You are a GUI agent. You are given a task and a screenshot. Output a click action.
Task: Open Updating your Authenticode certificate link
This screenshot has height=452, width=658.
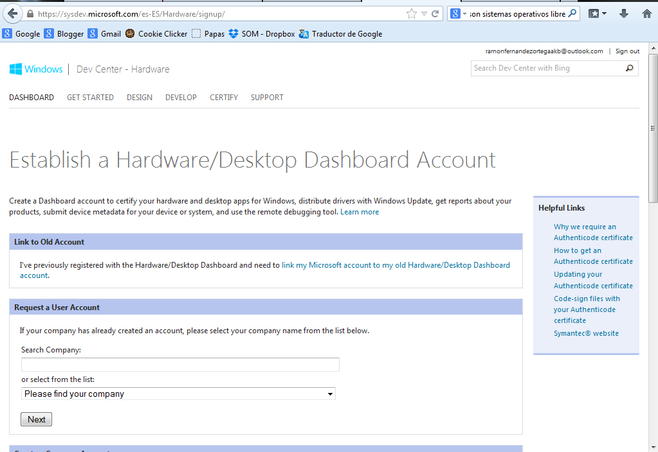pyautogui.click(x=593, y=280)
